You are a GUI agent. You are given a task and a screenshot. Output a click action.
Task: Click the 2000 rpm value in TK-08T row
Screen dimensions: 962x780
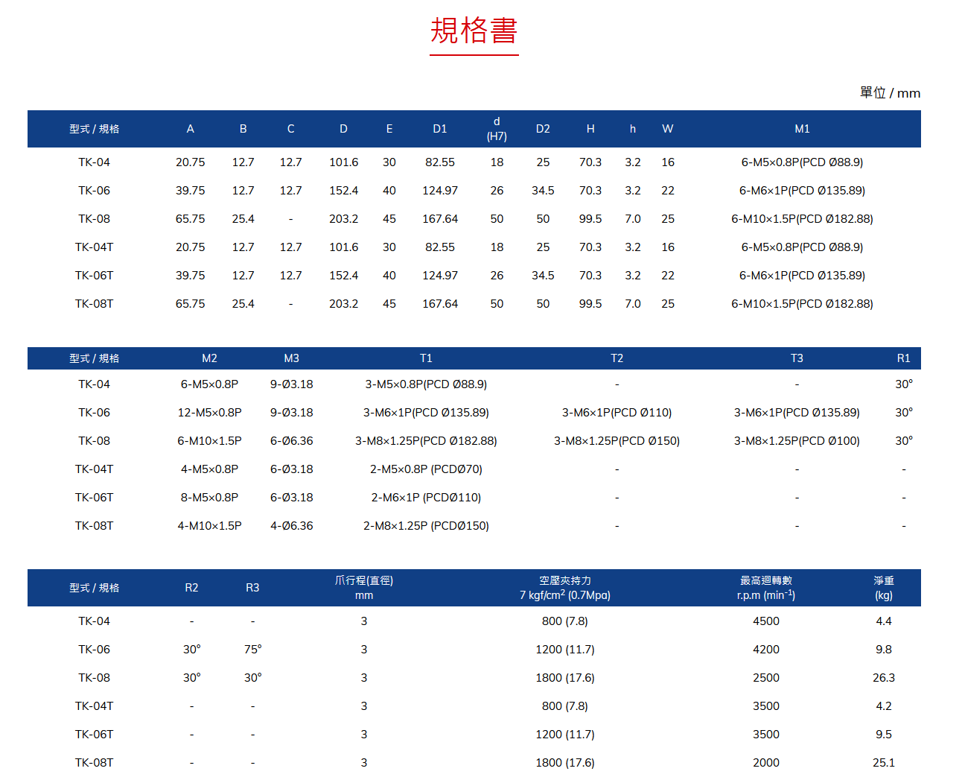(x=766, y=763)
